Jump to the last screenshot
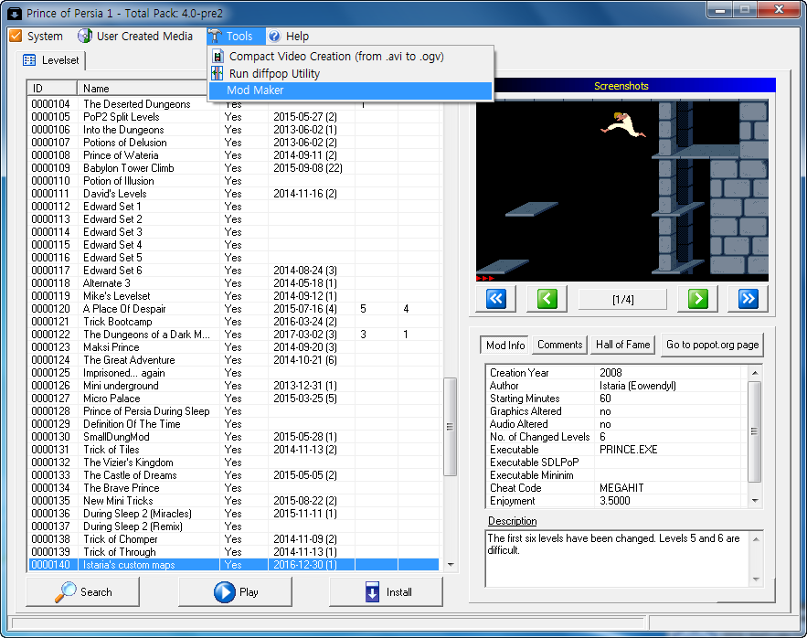The image size is (807, 638). point(748,299)
